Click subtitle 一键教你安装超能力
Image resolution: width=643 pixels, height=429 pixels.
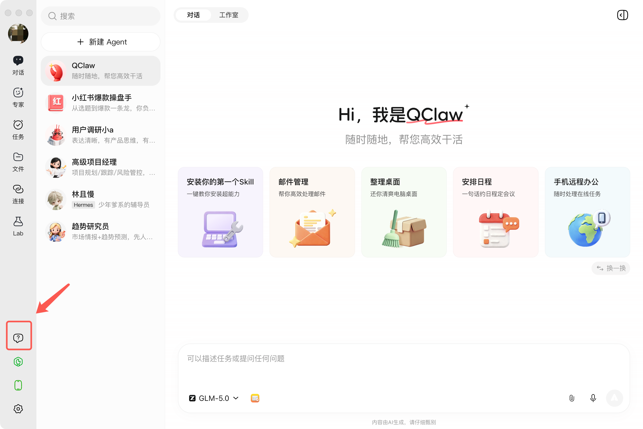point(213,194)
